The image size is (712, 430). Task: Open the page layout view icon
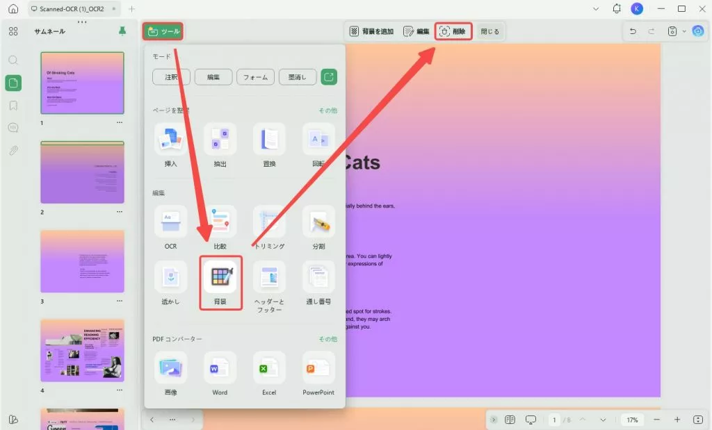[510, 420]
